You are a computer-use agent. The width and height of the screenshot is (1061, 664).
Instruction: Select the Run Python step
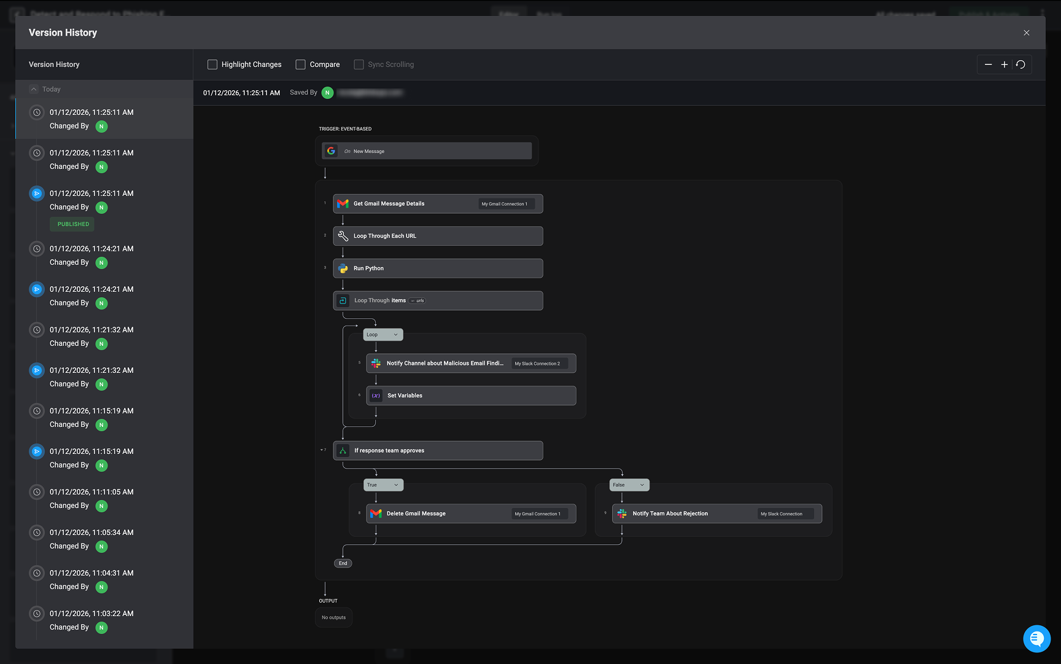[438, 268]
